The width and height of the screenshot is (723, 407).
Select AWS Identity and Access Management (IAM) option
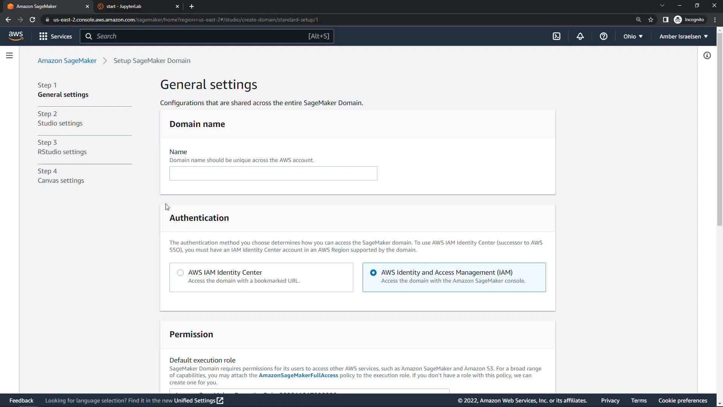coord(373,272)
